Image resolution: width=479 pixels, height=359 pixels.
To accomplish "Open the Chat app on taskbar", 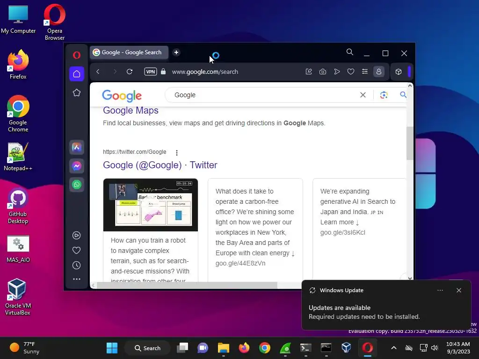I will point(203,348).
